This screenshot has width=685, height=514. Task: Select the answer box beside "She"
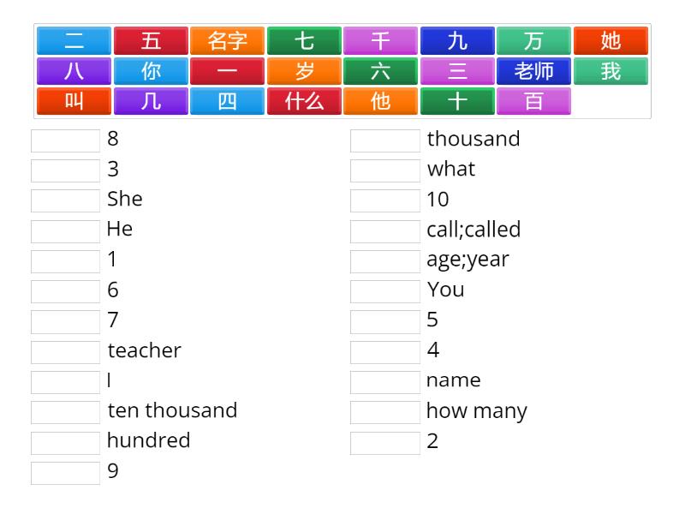(66, 200)
